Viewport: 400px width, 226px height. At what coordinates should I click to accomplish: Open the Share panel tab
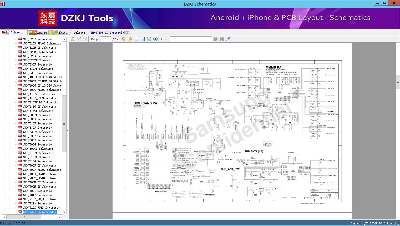tap(59, 33)
